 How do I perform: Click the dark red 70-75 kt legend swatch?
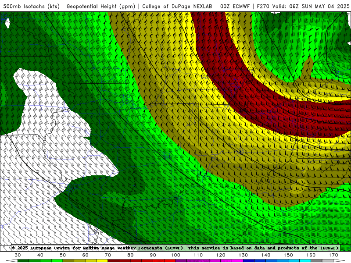(x=114, y=261)
